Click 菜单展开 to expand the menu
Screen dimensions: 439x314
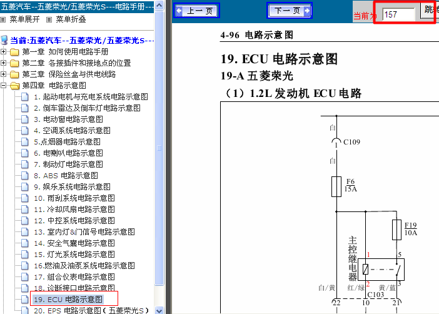tap(24, 19)
